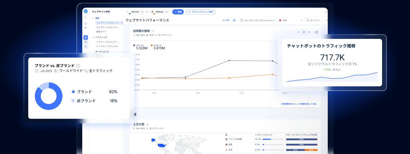This screenshot has height=154, width=410.
Task: Open the 日本 country dropdown
Action: click(290, 20)
